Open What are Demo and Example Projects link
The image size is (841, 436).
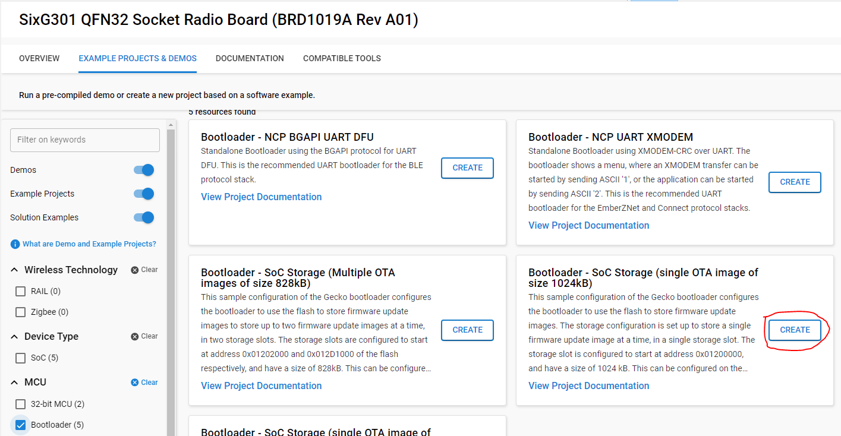click(x=89, y=244)
